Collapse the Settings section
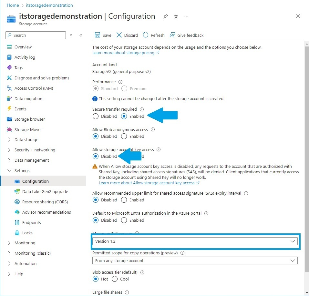The width and height of the screenshot is (309, 296). coord(9,170)
